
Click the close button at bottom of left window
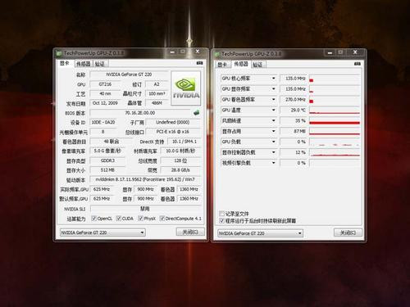[190, 232]
